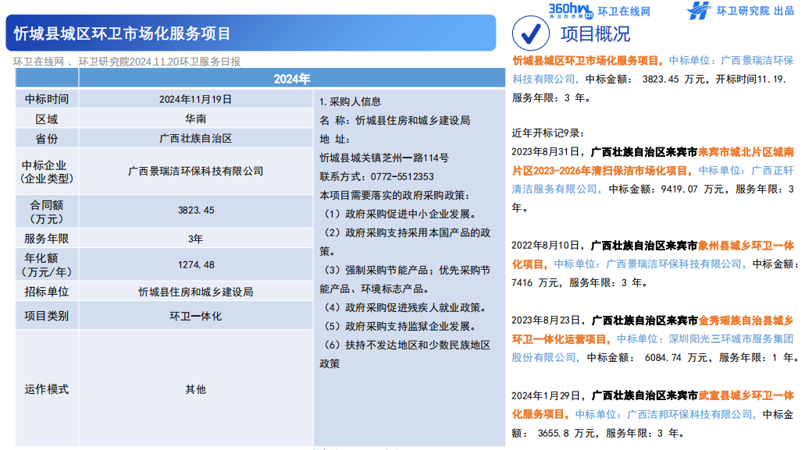Select the 中标时间 label cell

tap(47, 99)
